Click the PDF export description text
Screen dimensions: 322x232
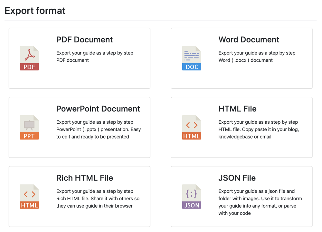(95, 57)
